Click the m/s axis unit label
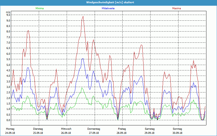Screen dimensions: 217x136 pyautogui.click(x=8, y=12)
